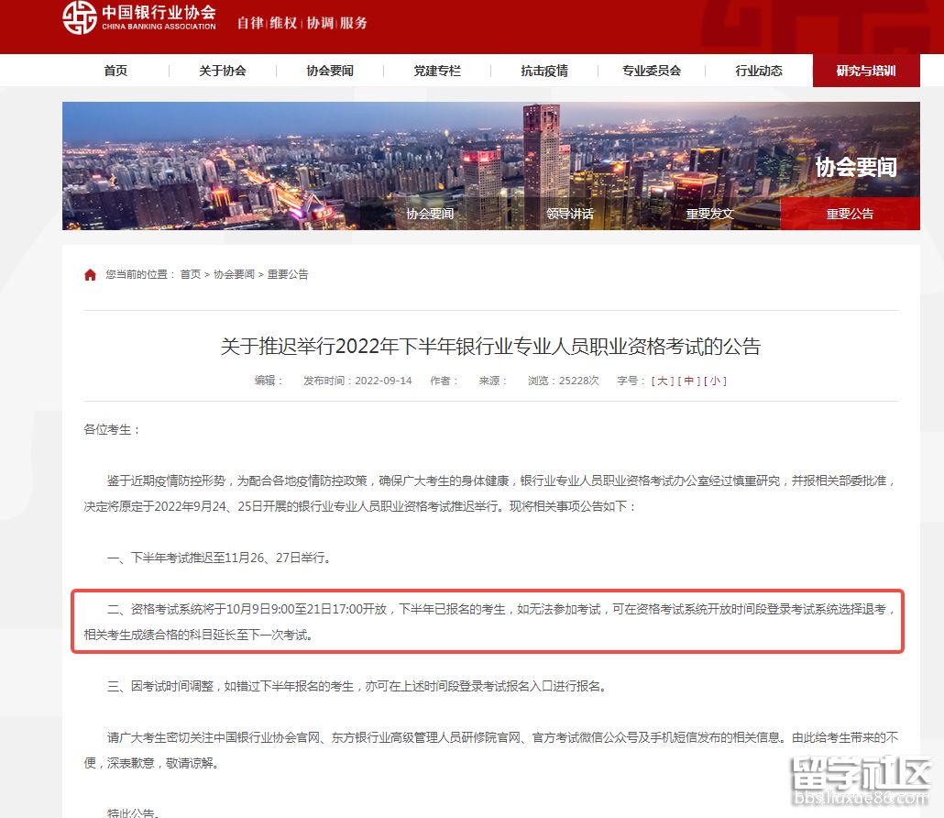Switch to the 协会要闻 banner tab

point(430,214)
